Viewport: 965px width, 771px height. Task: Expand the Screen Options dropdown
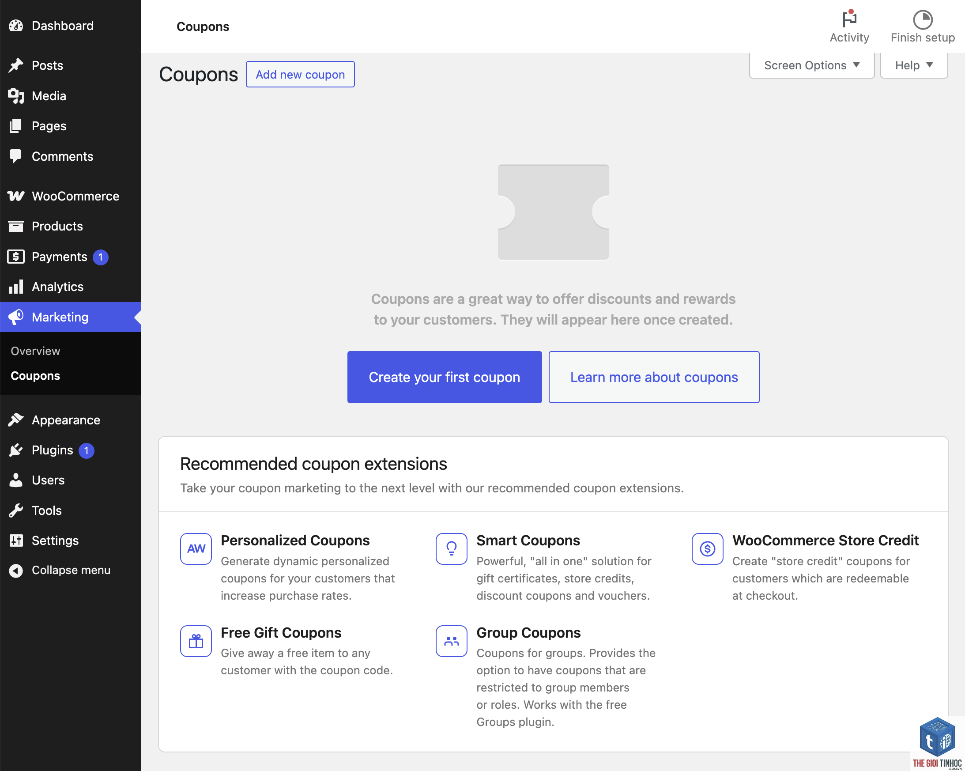[811, 65]
